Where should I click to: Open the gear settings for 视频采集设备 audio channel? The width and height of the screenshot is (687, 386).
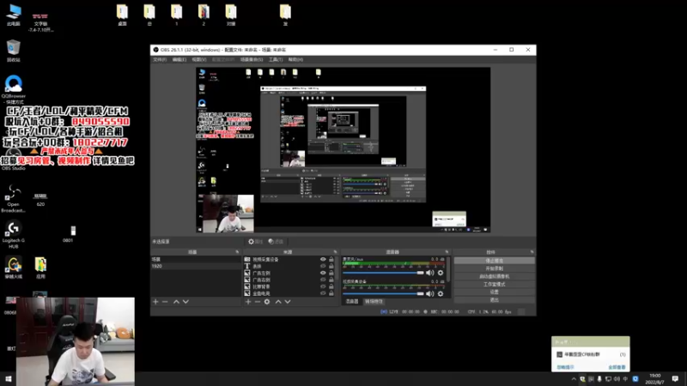441,293
